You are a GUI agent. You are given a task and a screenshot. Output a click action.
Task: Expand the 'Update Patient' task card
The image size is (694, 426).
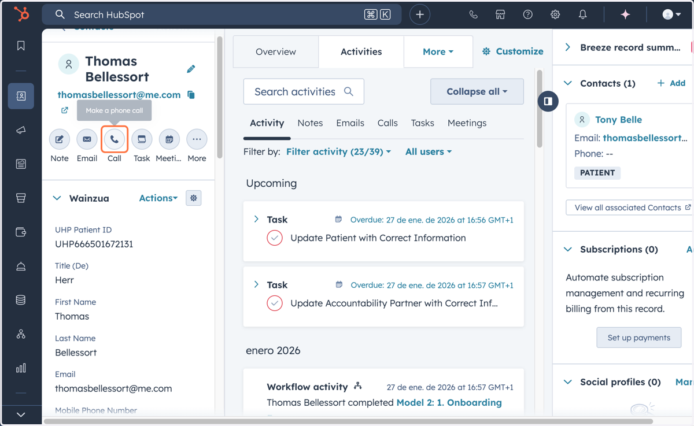point(256,219)
